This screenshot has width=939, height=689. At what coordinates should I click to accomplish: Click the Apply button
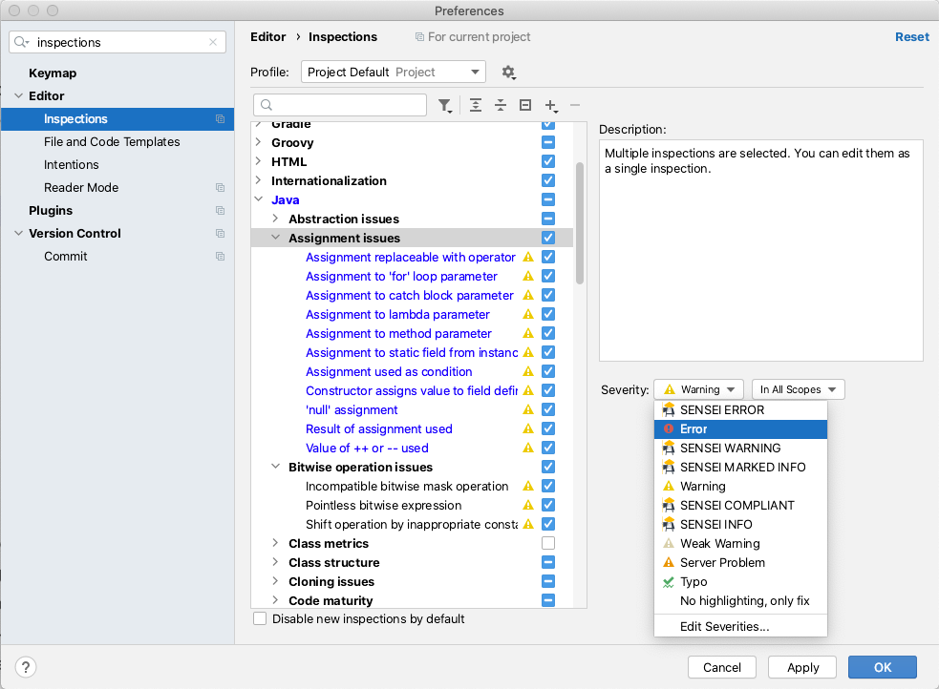(x=802, y=667)
